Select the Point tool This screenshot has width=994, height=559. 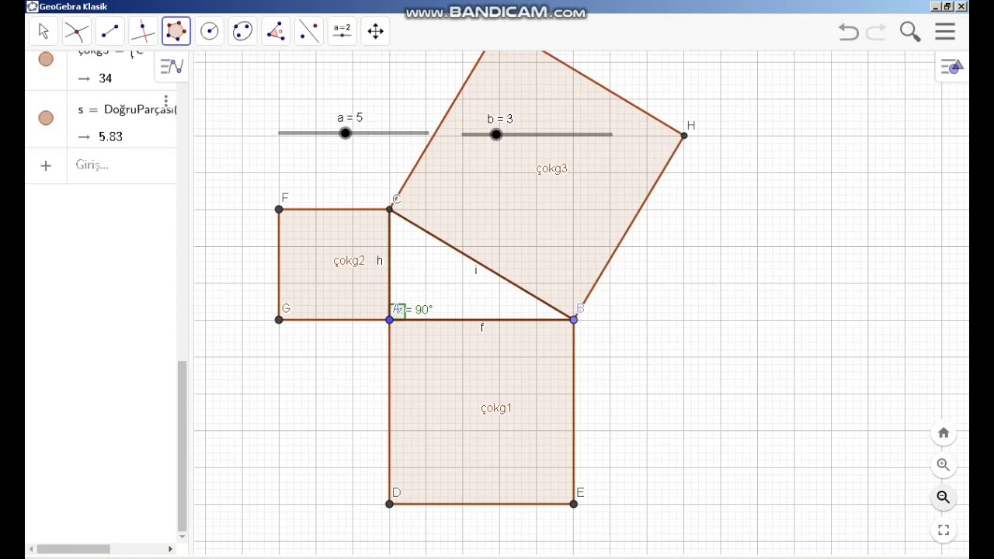77,32
